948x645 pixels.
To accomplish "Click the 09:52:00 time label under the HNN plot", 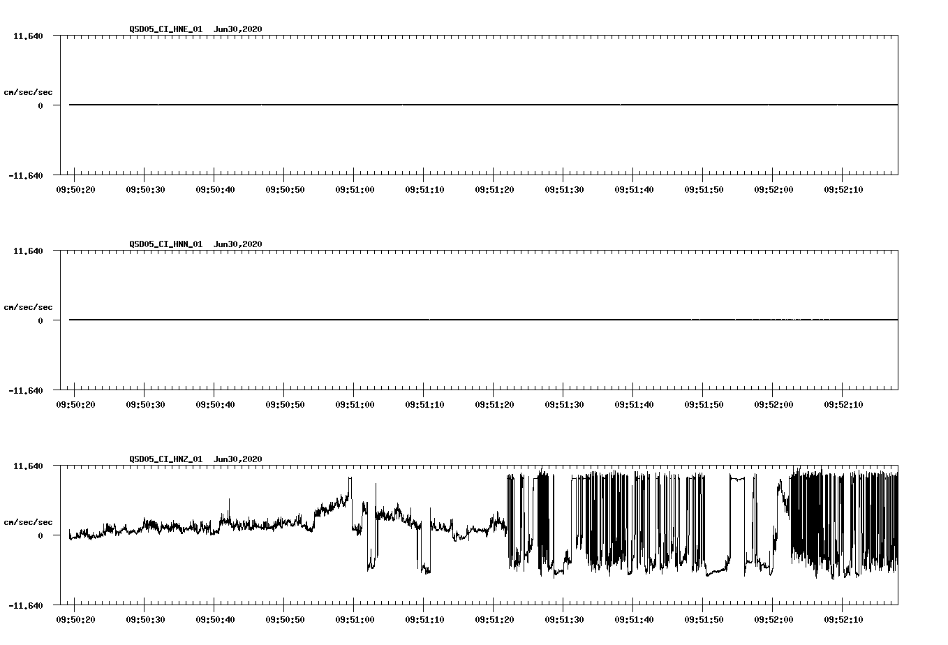I will click(x=773, y=405).
